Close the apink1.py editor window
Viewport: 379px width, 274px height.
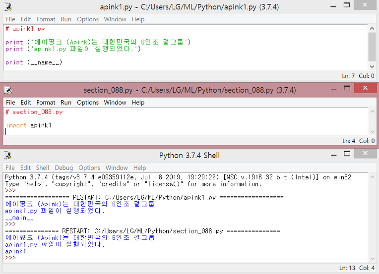coord(365,5)
